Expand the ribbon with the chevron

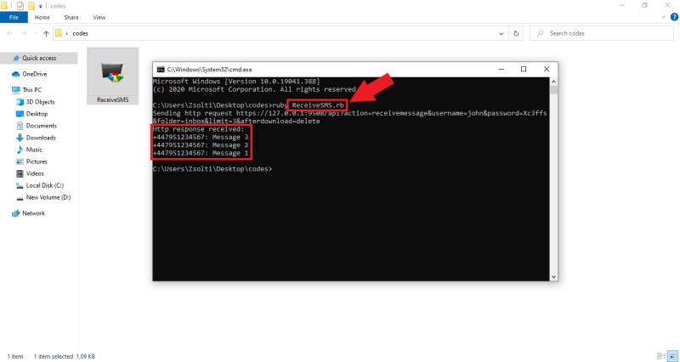663,17
